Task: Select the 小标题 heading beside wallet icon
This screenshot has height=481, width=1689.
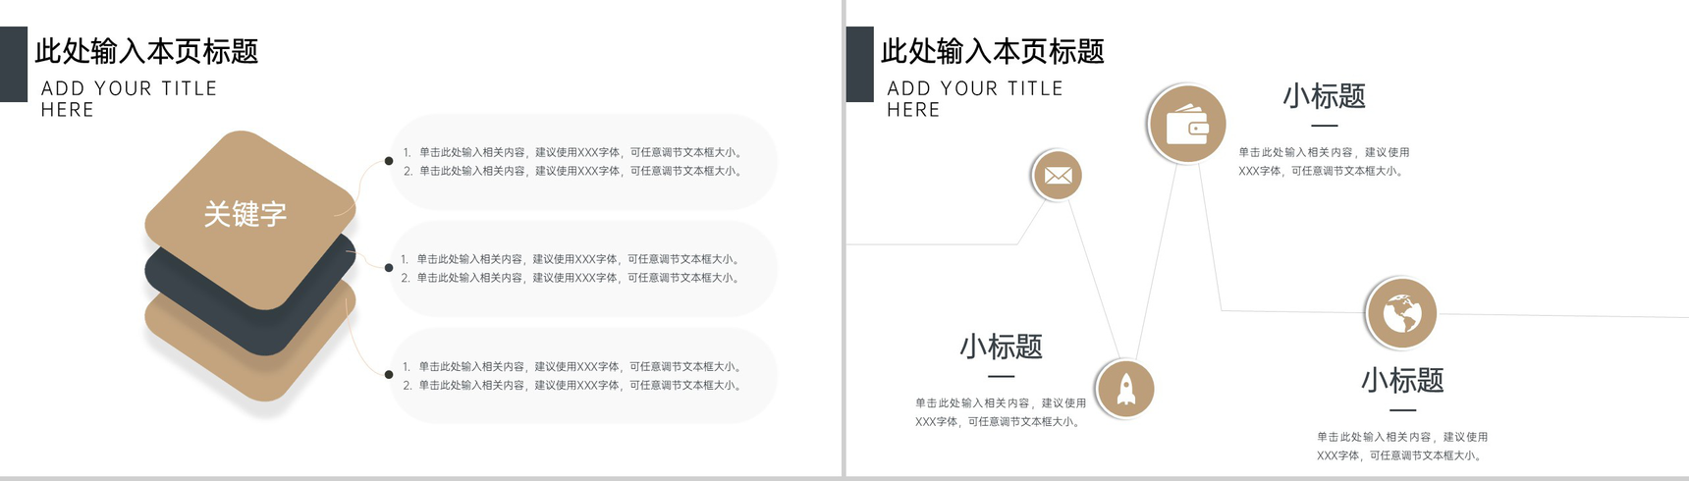Action: 1324,96
